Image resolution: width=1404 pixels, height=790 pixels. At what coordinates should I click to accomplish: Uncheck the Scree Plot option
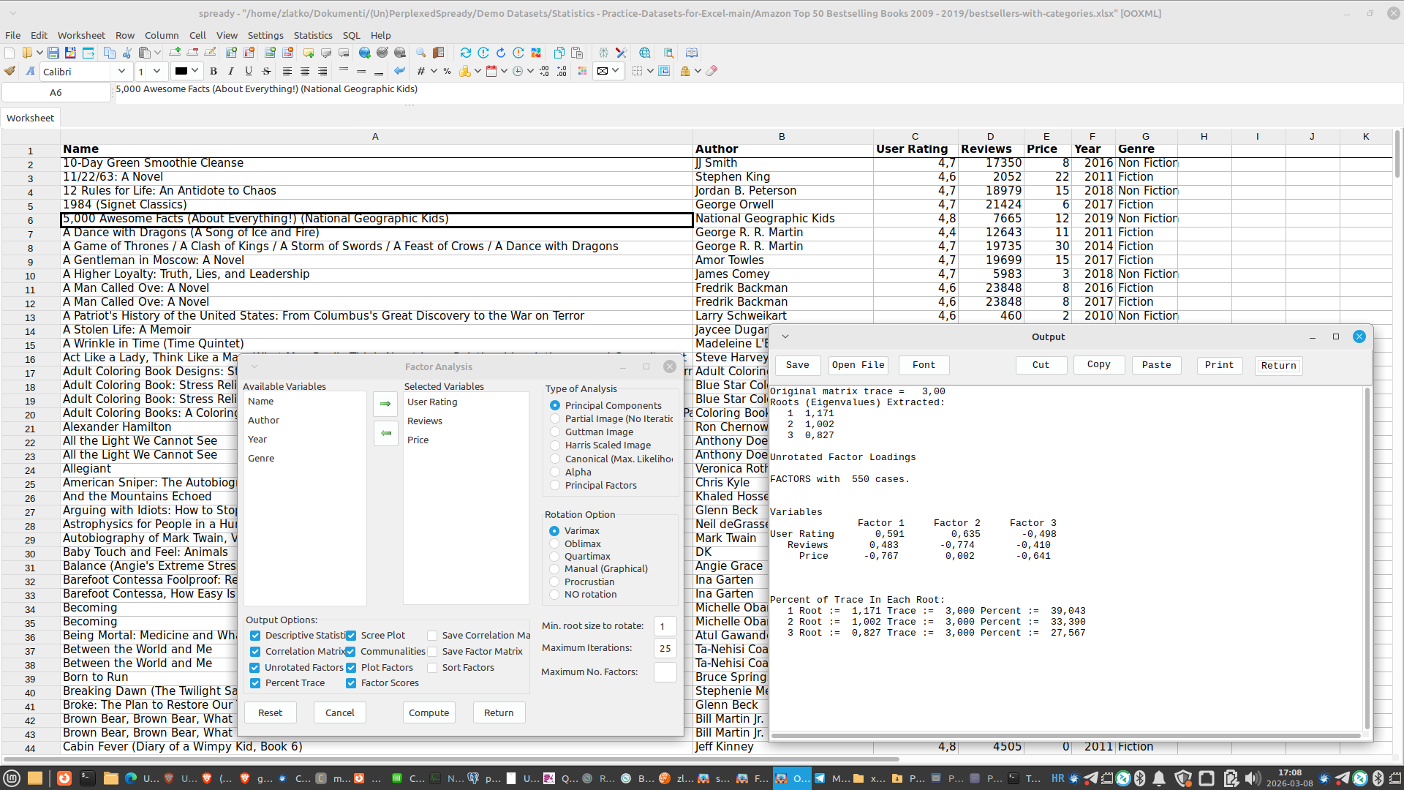coord(352,636)
